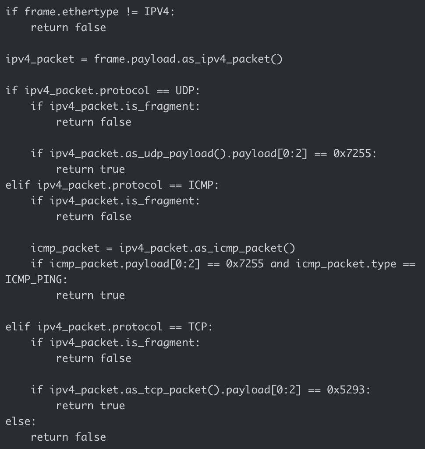Click frame.ethertype in the first line
The image size is (425, 449).
(x=71, y=11)
